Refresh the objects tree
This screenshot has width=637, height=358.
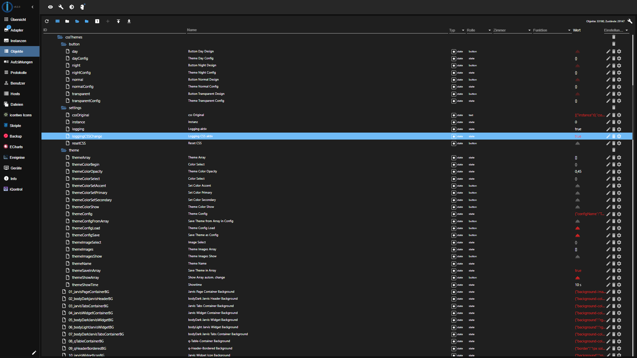[x=47, y=21]
